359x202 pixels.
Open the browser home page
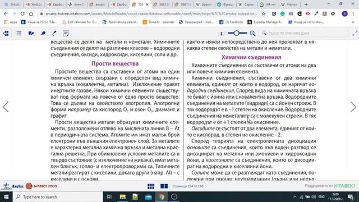[x=31, y=13]
